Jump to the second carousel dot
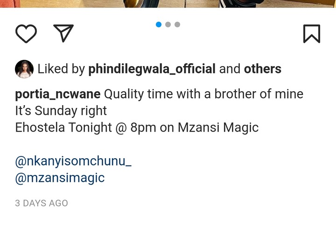The width and height of the screenshot is (336, 228). click(168, 25)
